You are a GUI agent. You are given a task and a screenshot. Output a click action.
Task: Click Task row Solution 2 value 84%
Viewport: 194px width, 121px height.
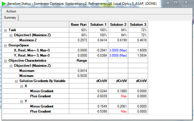(x=124, y=30)
